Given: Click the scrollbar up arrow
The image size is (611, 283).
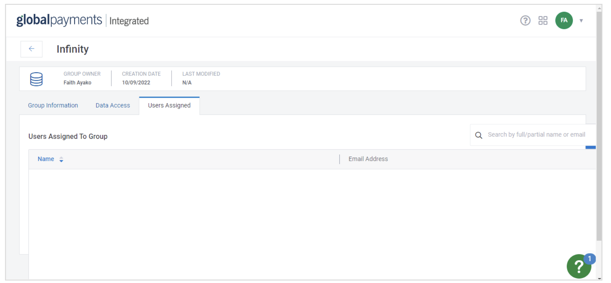Looking at the screenshot, I should [x=599, y=8].
